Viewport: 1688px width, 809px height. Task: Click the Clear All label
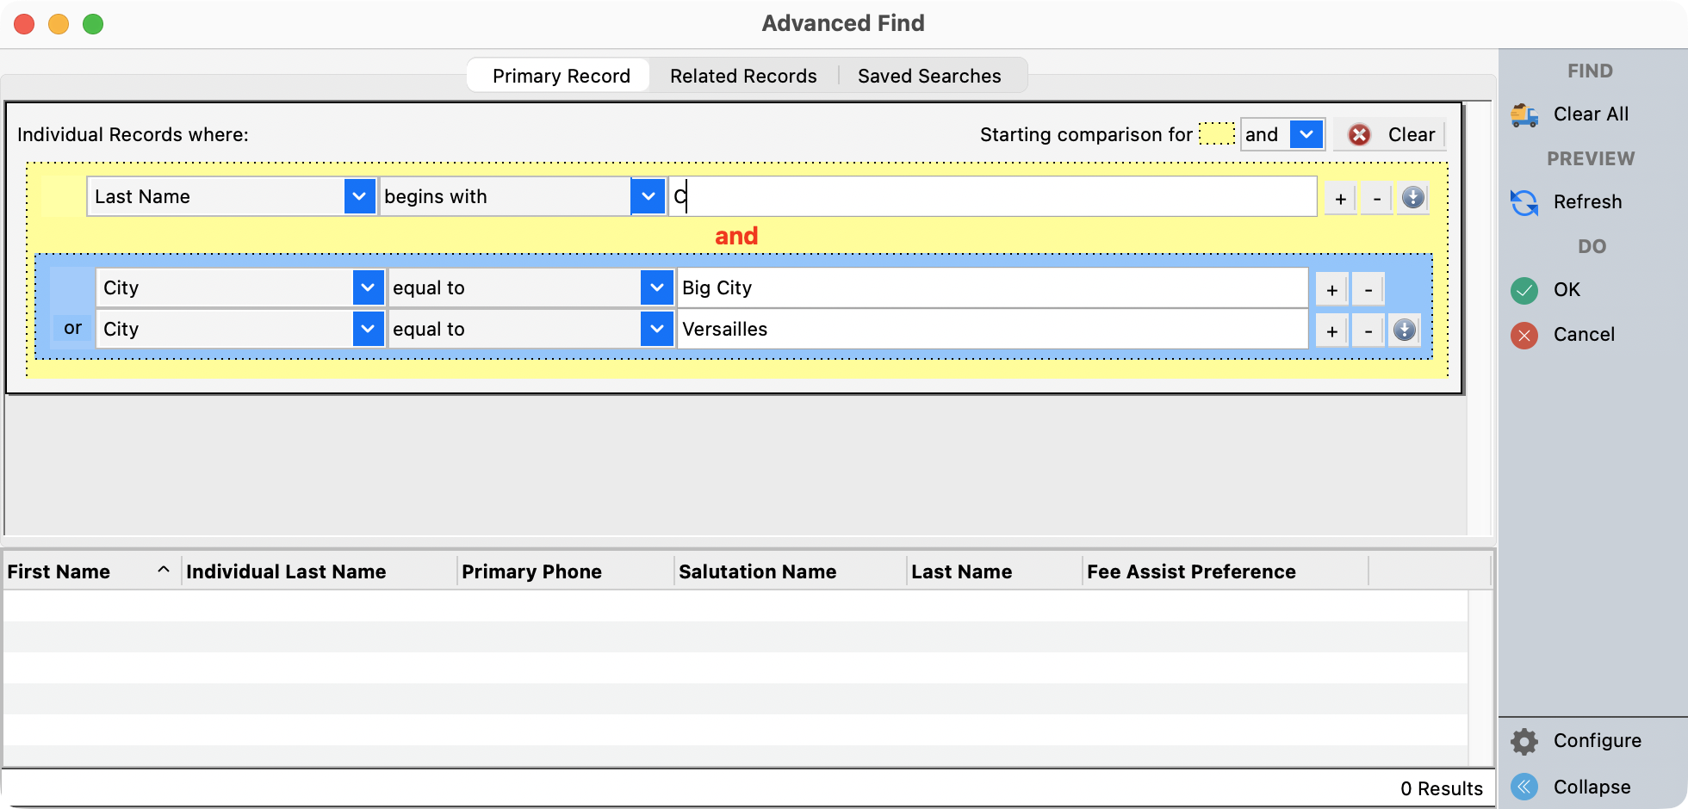coord(1591,114)
